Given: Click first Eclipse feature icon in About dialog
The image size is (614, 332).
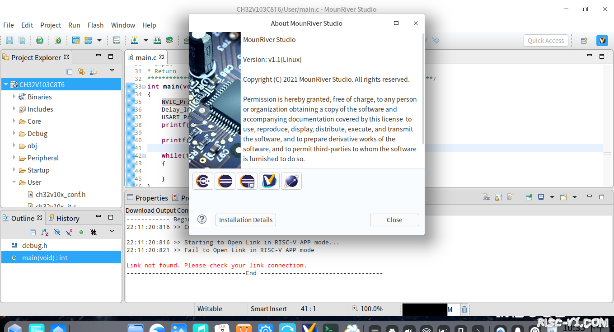Looking at the screenshot, I should pos(225,181).
